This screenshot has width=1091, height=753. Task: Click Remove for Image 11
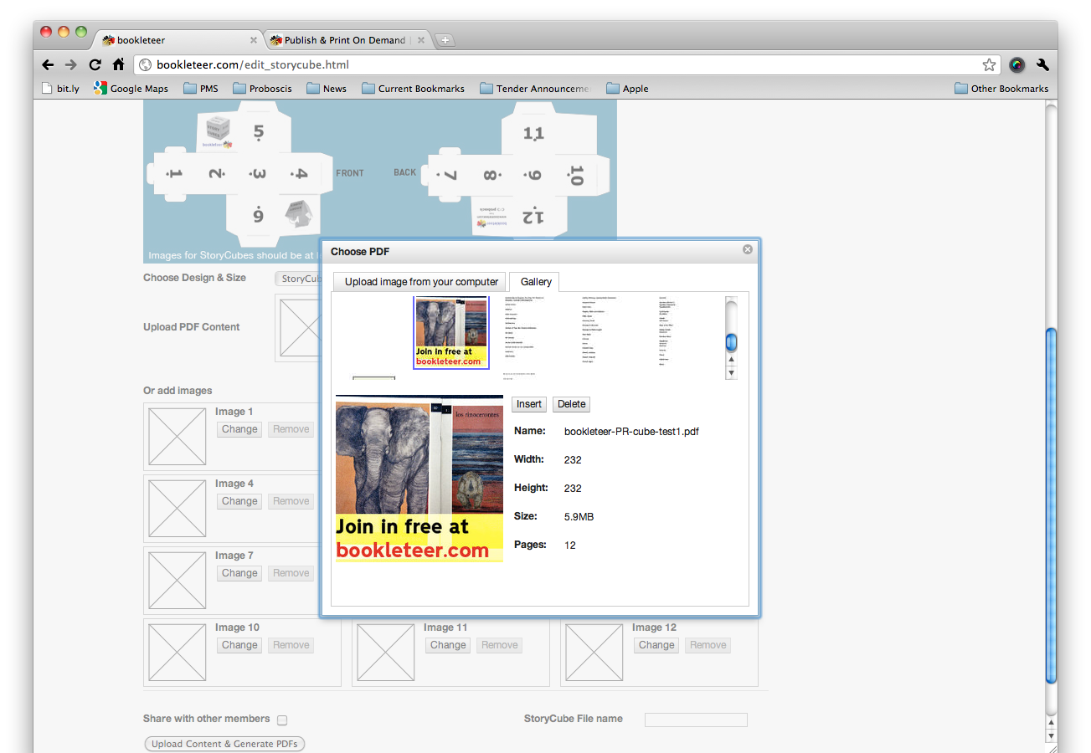(x=500, y=645)
